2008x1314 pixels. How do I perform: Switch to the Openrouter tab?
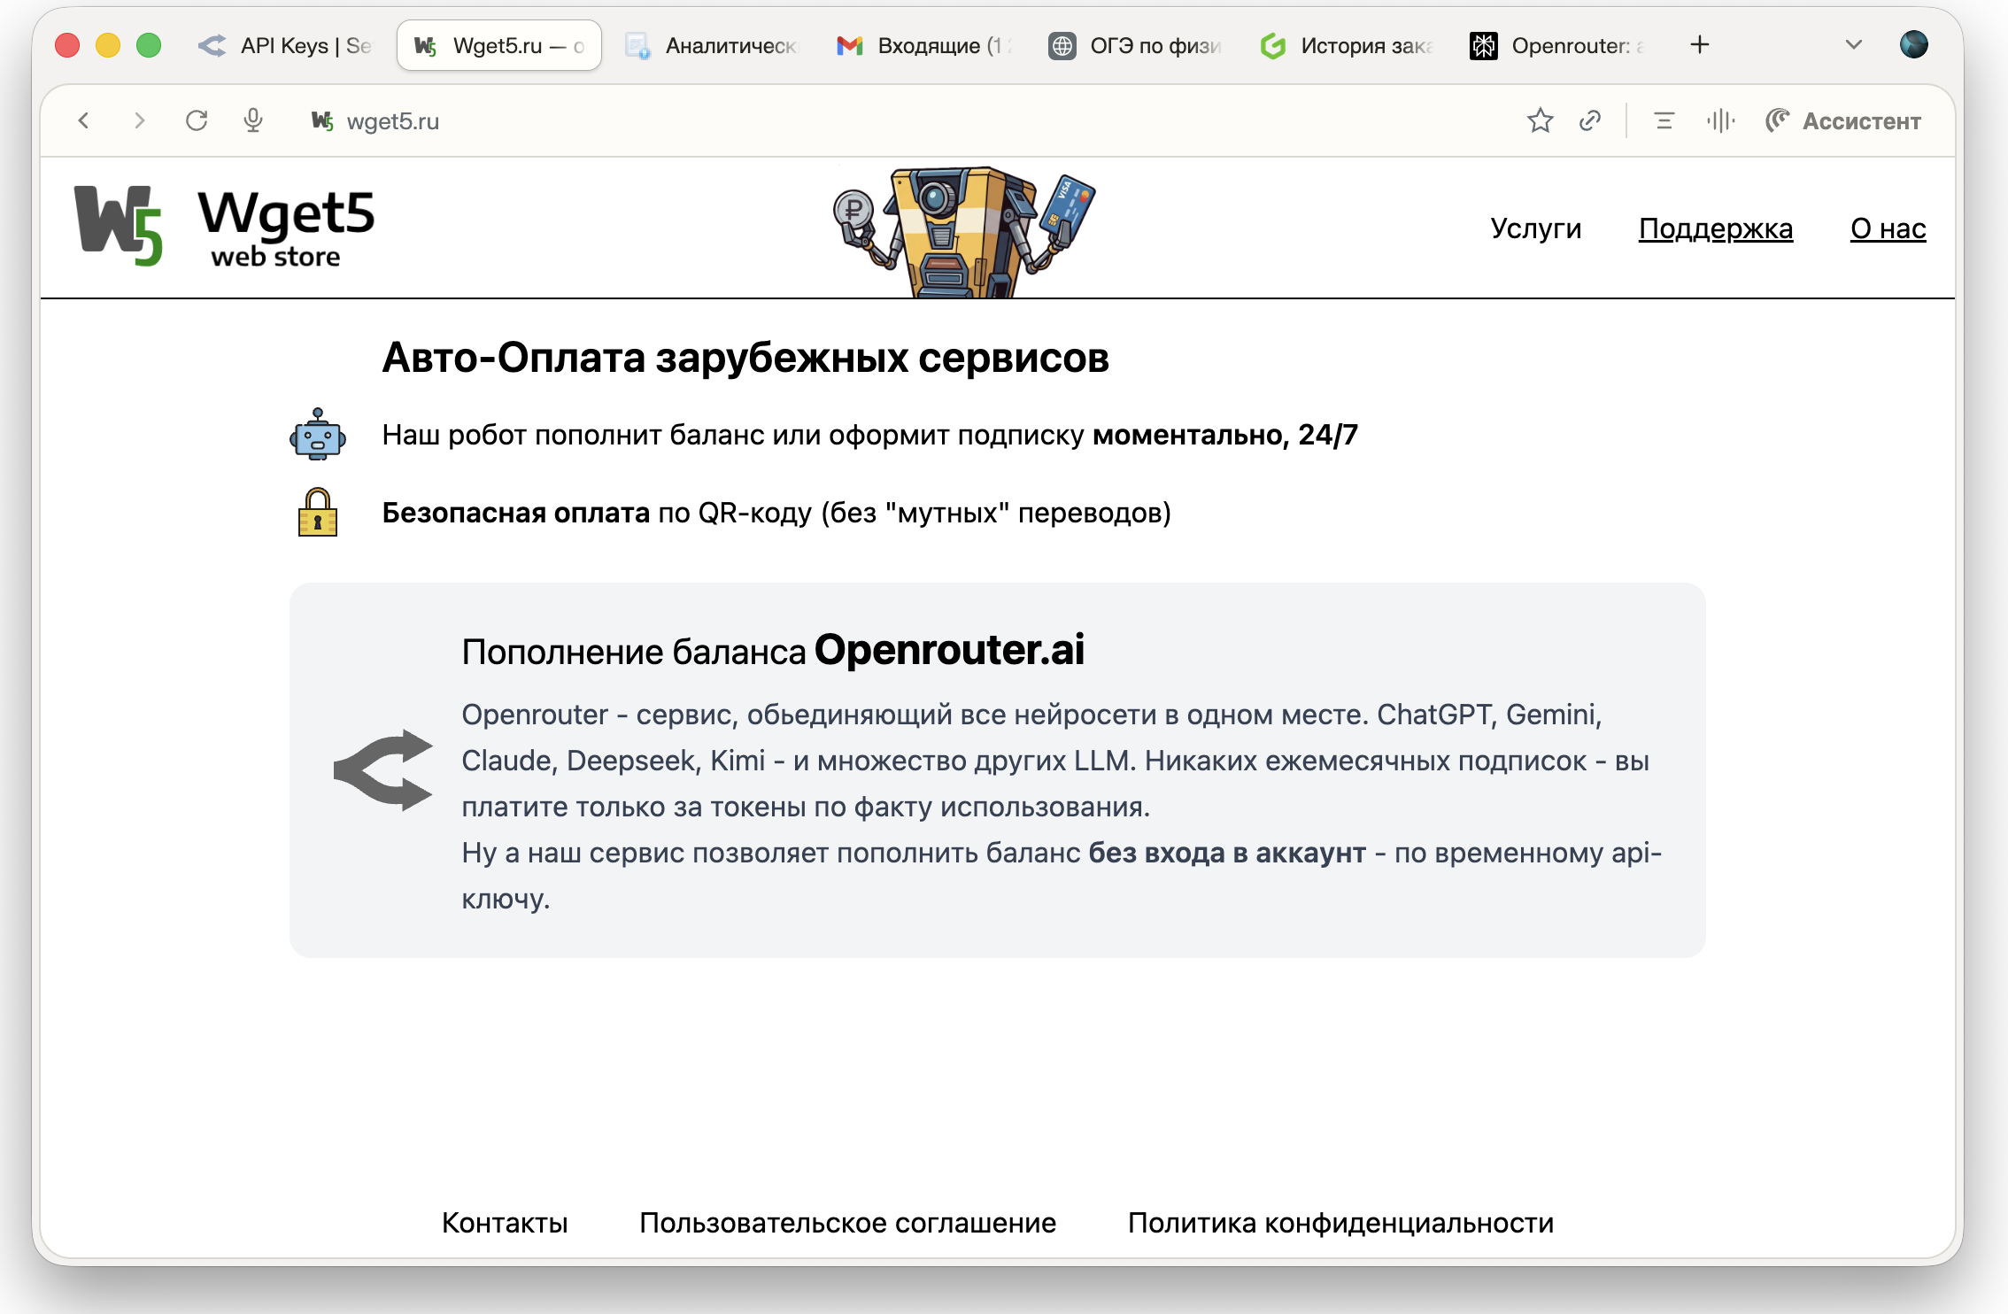coord(1557,45)
